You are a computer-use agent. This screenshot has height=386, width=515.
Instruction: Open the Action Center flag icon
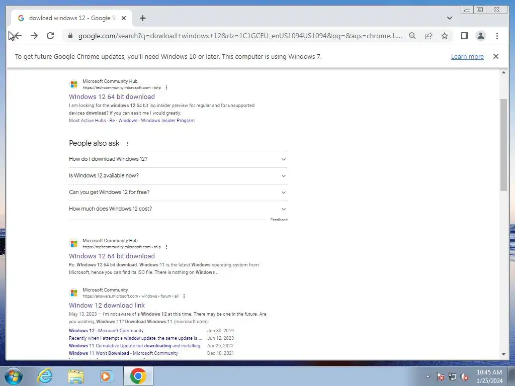pyautogui.click(x=440, y=377)
